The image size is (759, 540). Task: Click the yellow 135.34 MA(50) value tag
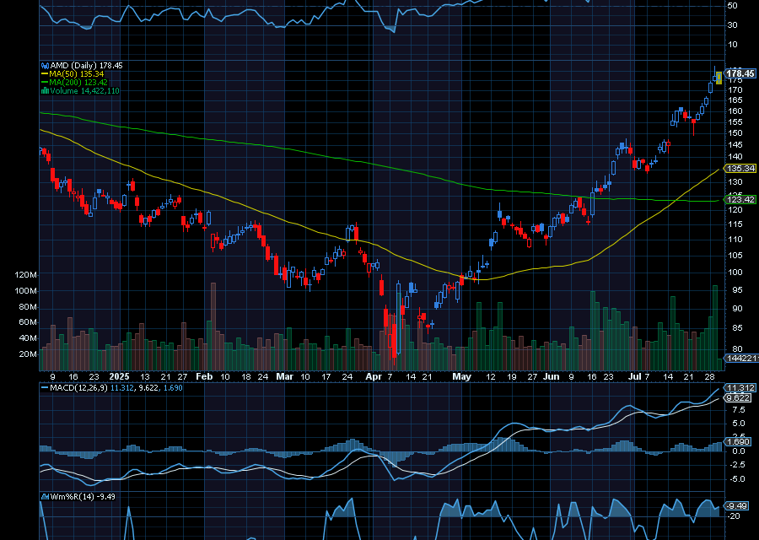(740, 169)
